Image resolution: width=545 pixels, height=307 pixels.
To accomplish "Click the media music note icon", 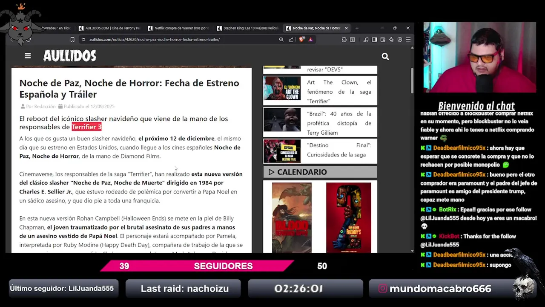I will coord(366,40).
